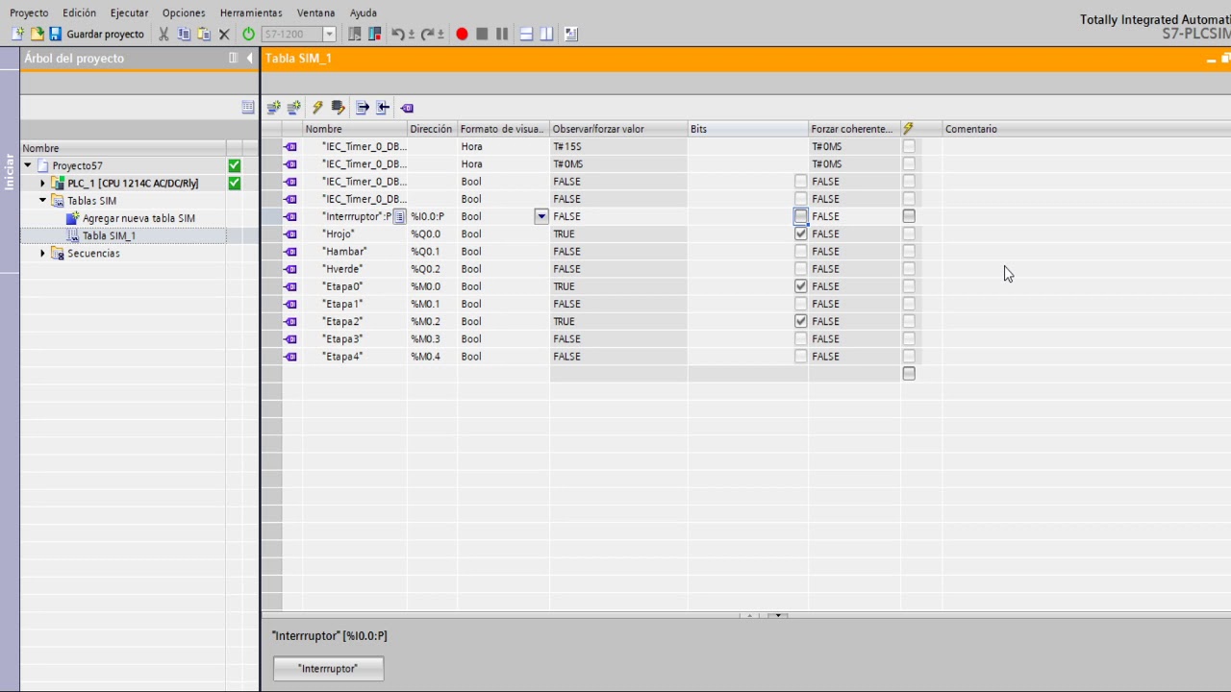Viewport: 1231px width, 692px height.
Task: Cut selection with the scissors icon
Action: click(163, 34)
